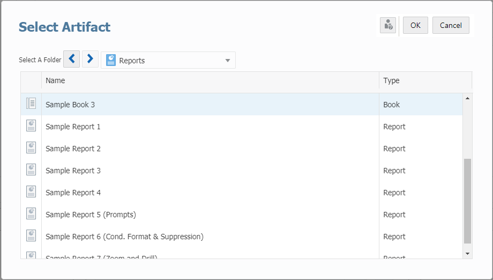
Task: Click the scrollbar down arrow
Action: [x=467, y=253]
